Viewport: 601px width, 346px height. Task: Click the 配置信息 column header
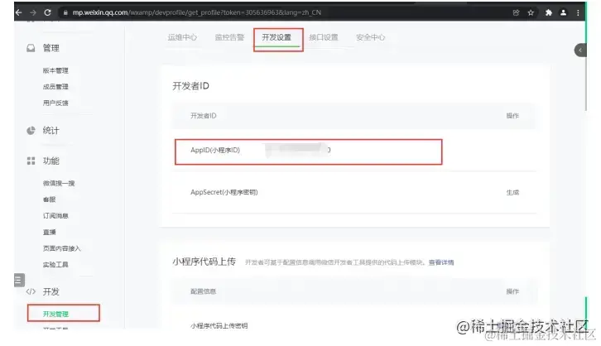tap(203, 291)
